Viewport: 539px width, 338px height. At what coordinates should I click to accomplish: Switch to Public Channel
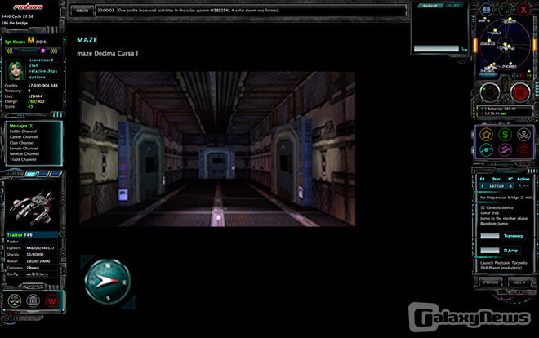pos(23,131)
